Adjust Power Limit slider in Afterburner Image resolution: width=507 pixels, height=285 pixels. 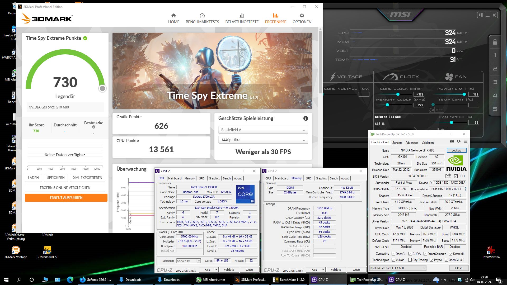(464, 94)
